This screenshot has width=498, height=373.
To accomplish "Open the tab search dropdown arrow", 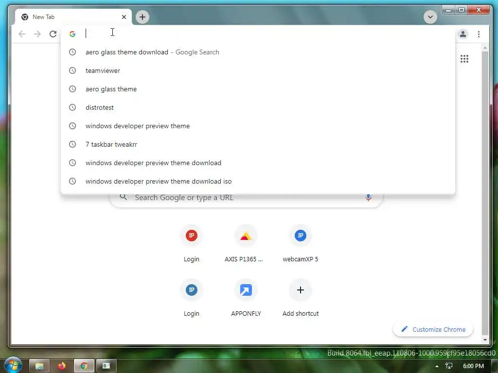I will point(430,17).
